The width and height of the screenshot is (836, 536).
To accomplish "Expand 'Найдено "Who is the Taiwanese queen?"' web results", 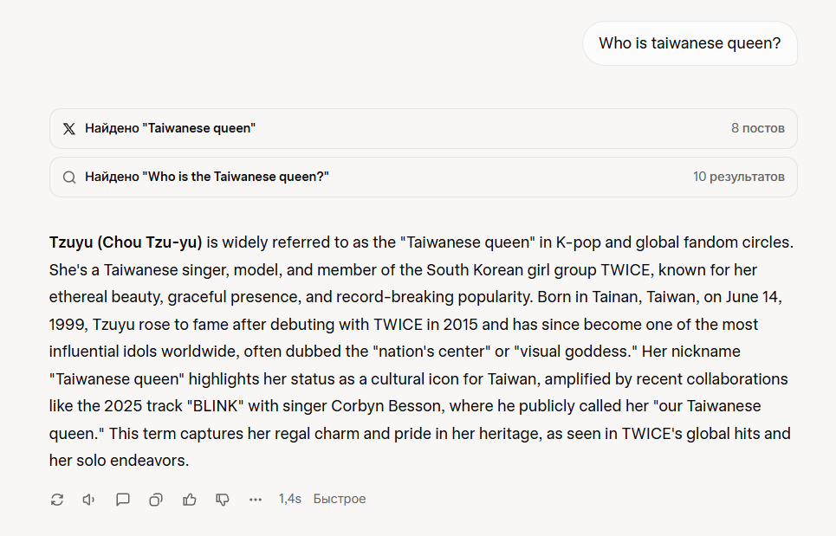I will coord(207,178).
